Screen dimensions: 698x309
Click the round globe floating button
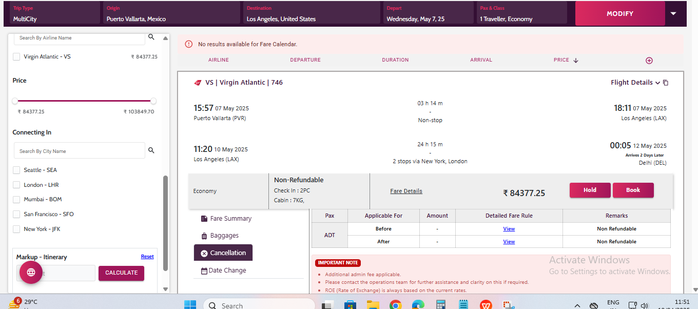(31, 272)
